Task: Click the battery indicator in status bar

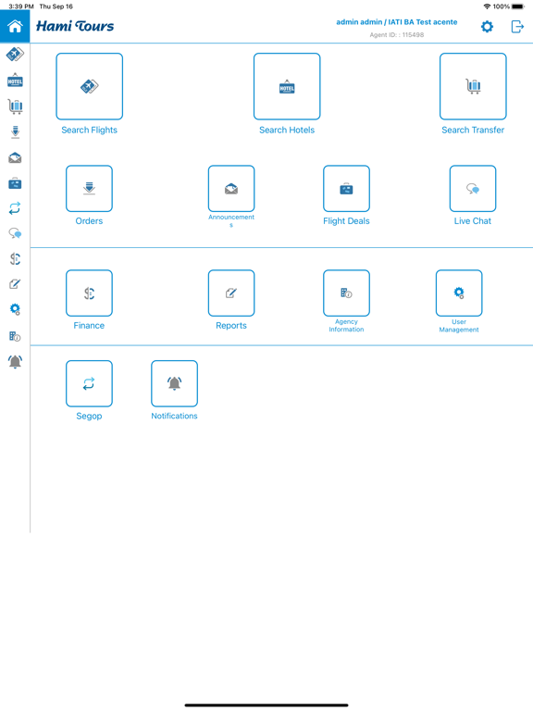Action: (x=518, y=6)
